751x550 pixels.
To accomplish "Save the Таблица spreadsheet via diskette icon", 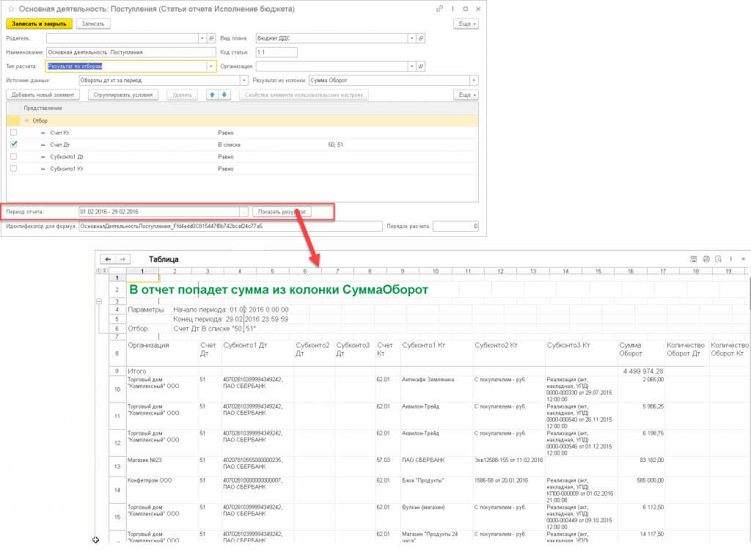I will pyautogui.click(x=694, y=259).
